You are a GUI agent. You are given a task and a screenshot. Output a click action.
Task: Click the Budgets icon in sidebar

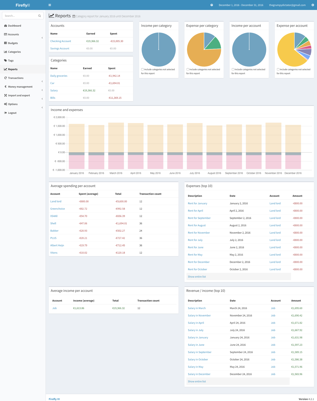tap(6, 43)
